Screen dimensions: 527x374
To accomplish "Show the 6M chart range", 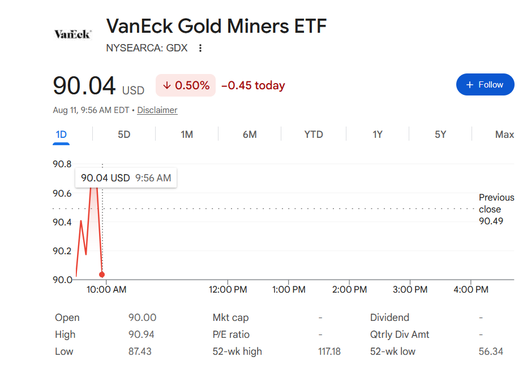I will (x=250, y=134).
